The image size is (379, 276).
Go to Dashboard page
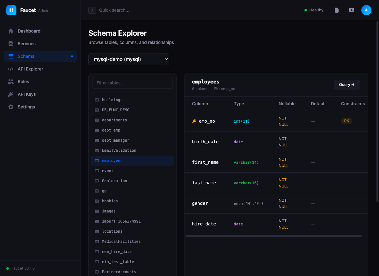click(40, 31)
